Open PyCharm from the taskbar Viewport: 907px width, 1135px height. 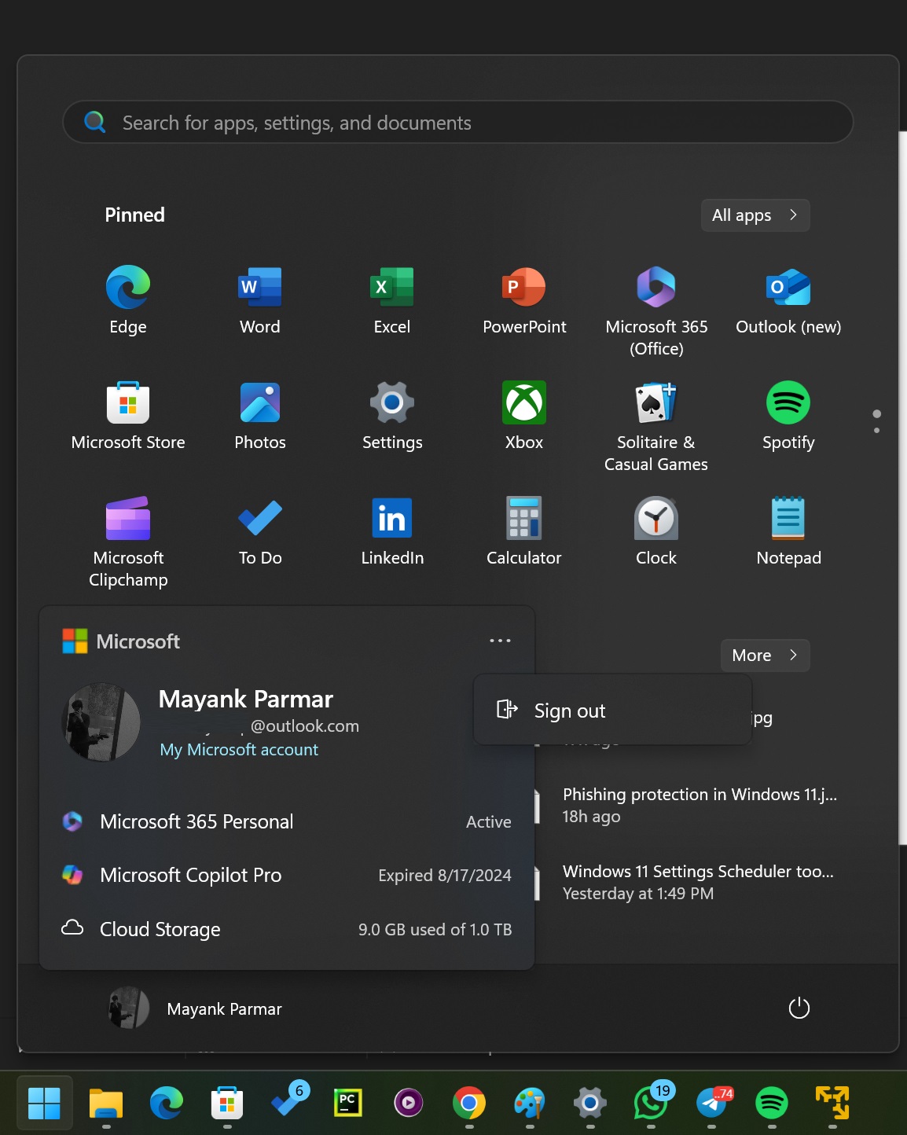tap(347, 1102)
